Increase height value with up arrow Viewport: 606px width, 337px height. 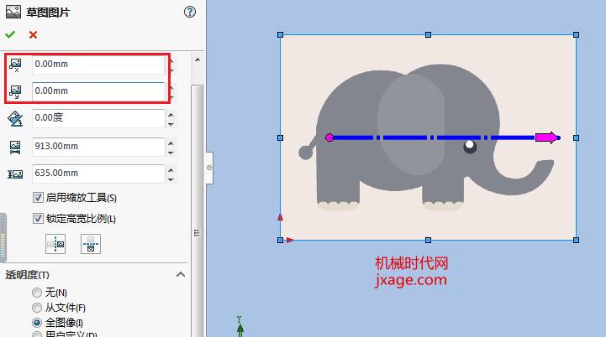pyautogui.click(x=171, y=169)
